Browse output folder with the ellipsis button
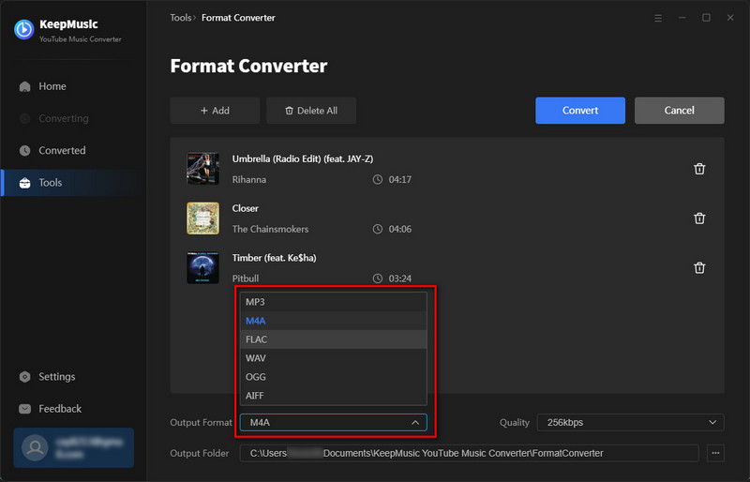Viewport: 750px width, 482px height. click(x=715, y=453)
